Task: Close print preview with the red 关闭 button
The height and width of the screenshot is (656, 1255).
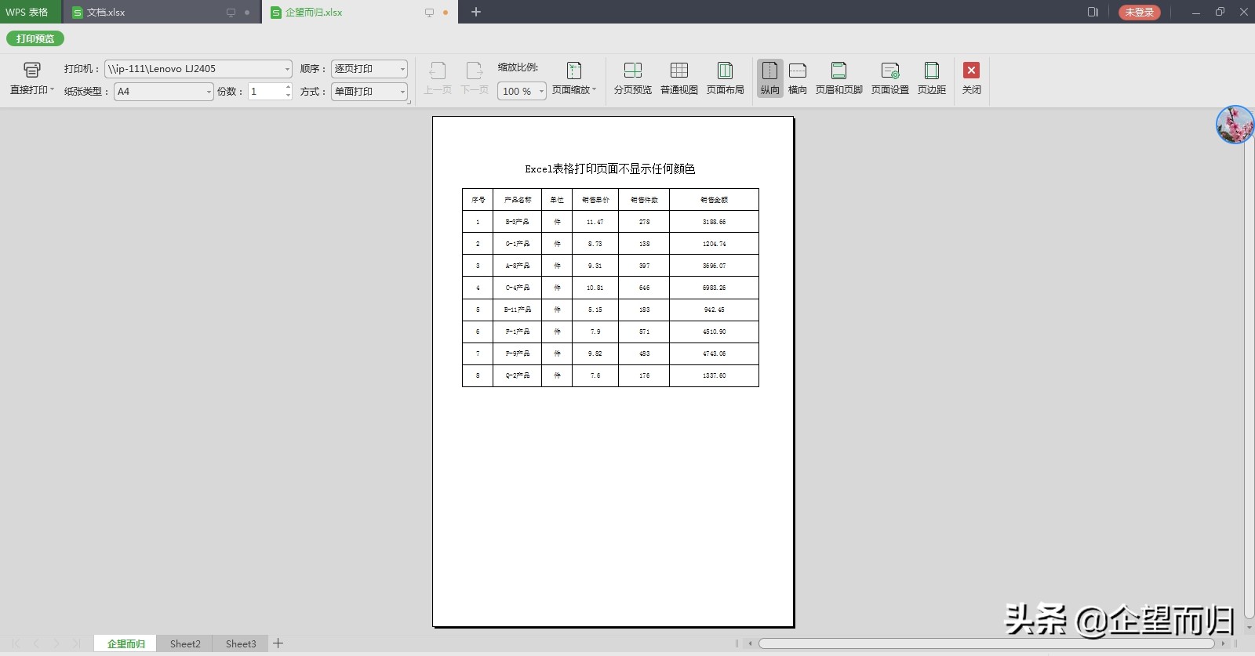Action: point(971,78)
